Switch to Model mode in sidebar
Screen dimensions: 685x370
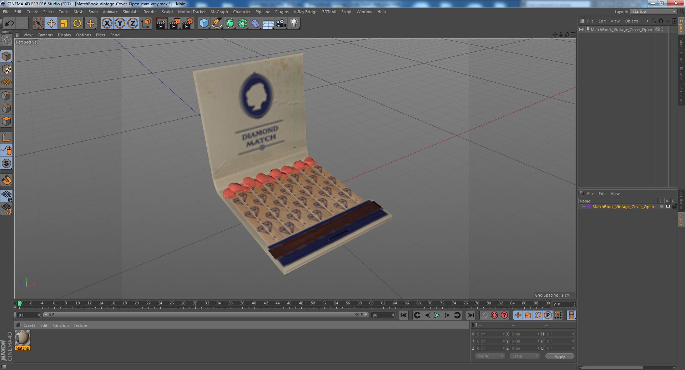[6, 56]
